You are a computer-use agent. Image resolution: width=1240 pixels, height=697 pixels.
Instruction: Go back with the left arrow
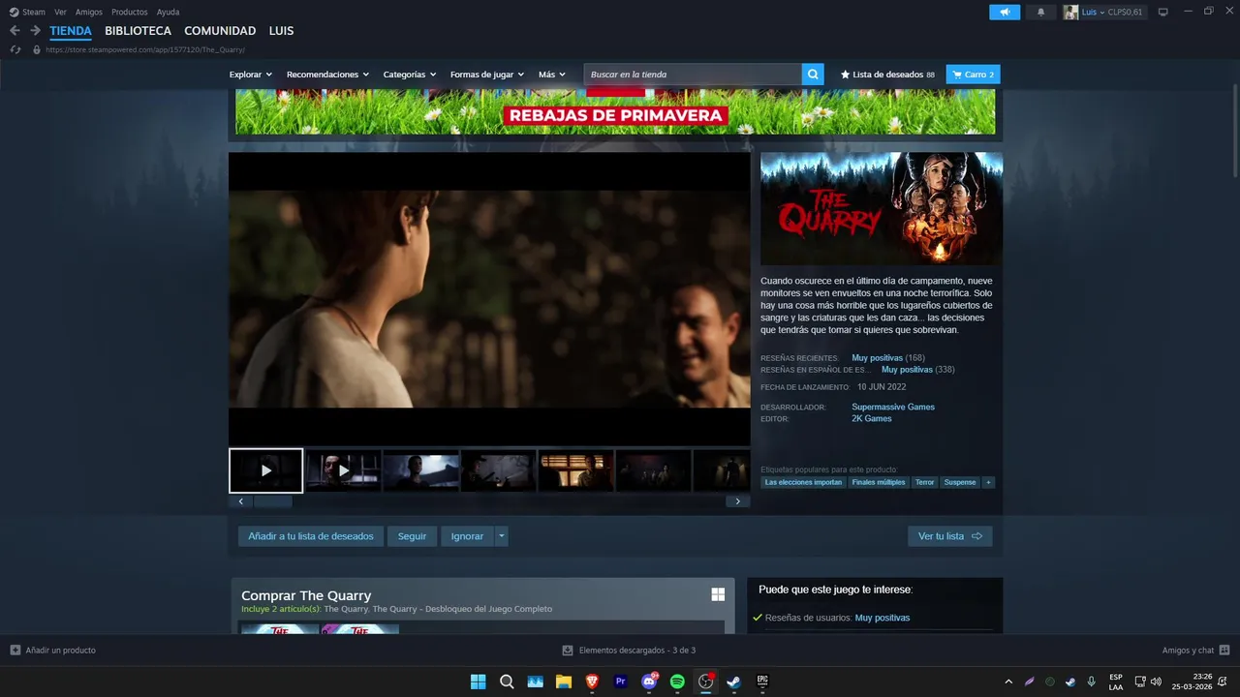[x=15, y=31]
